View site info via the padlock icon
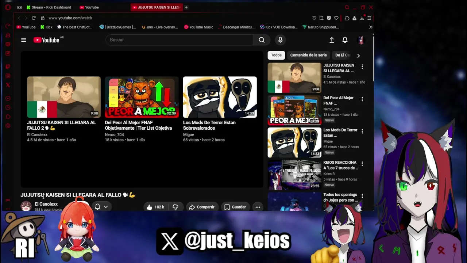Image resolution: width=467 pixels, height=263 pixels. pyautogui.click(x=43, y=18)
